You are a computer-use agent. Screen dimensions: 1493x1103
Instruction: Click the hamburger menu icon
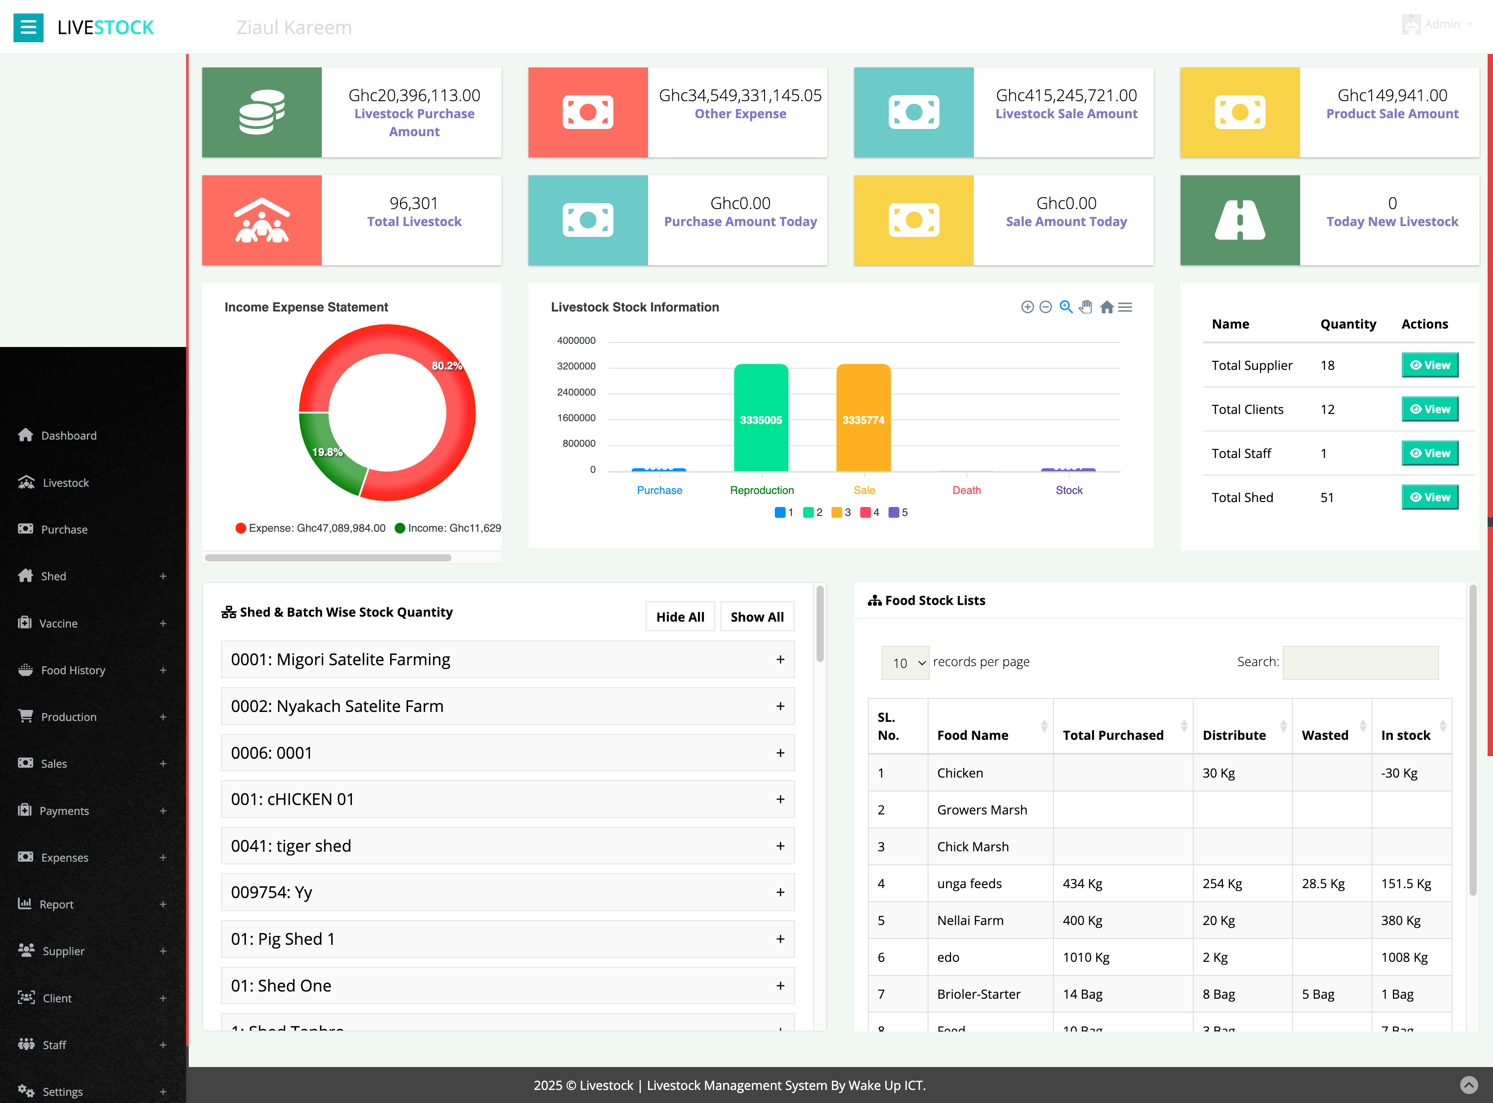point(28,27)
